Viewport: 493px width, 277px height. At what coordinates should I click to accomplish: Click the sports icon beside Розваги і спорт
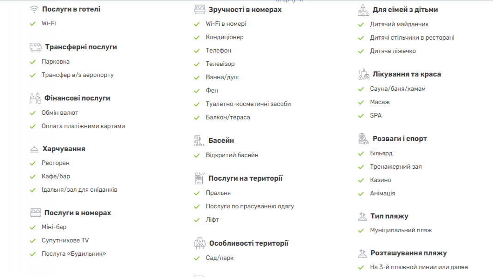click(364, 139)
